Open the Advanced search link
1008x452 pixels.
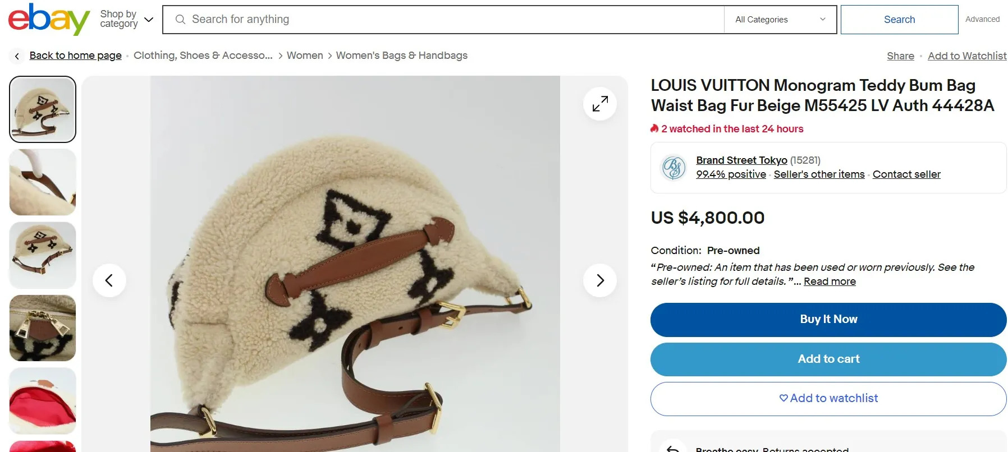tap(982, 19)
